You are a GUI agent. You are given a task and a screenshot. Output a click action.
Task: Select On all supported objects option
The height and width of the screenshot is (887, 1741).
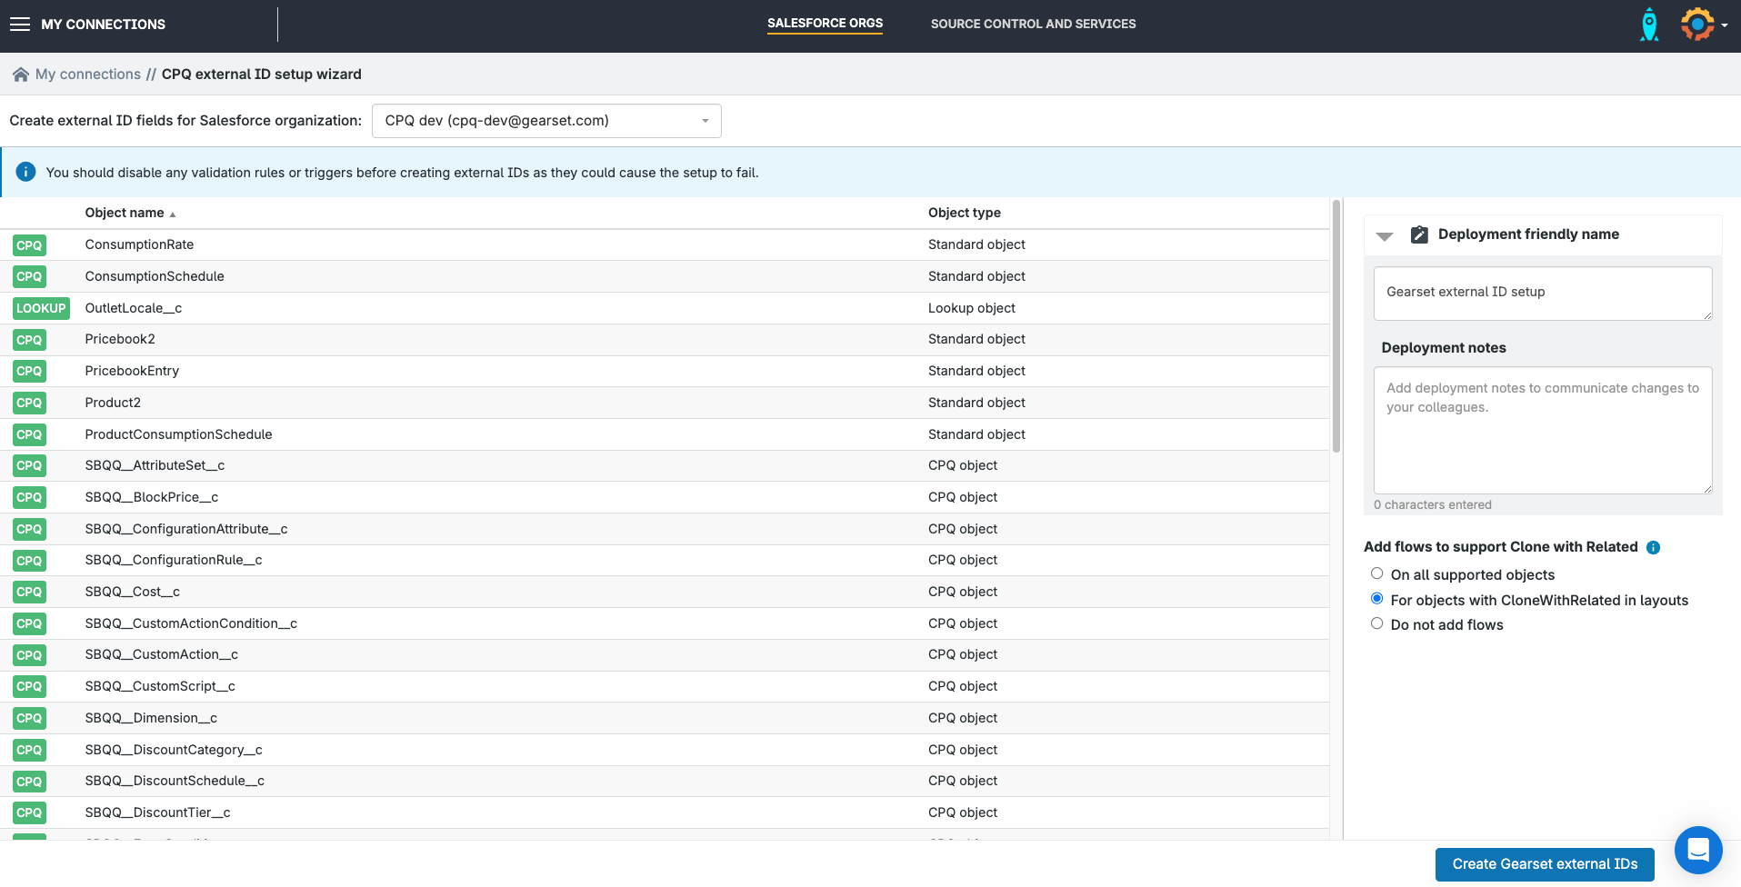coord(1376,573)
